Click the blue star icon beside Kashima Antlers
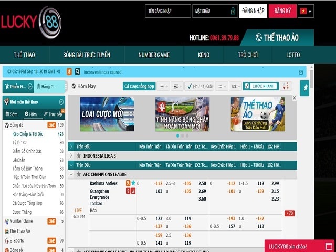This screenshot has width=336, height=252. [133, 183]
